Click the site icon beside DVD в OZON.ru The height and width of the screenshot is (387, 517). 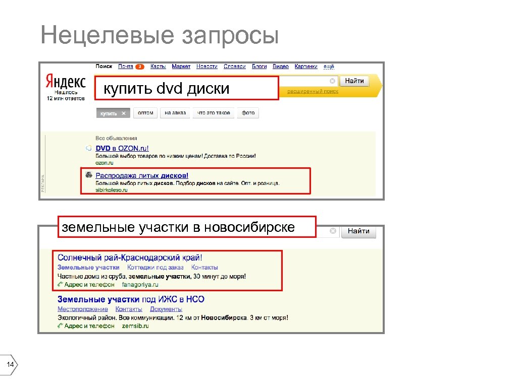(89, 147)
